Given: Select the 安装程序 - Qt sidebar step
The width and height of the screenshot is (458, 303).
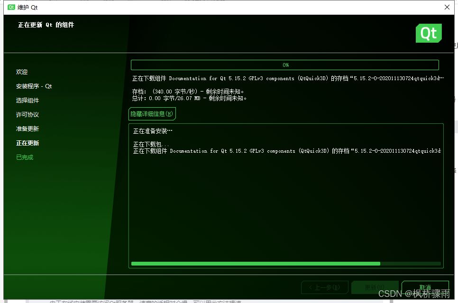Looking at the screenshot, I should point(34,86).
